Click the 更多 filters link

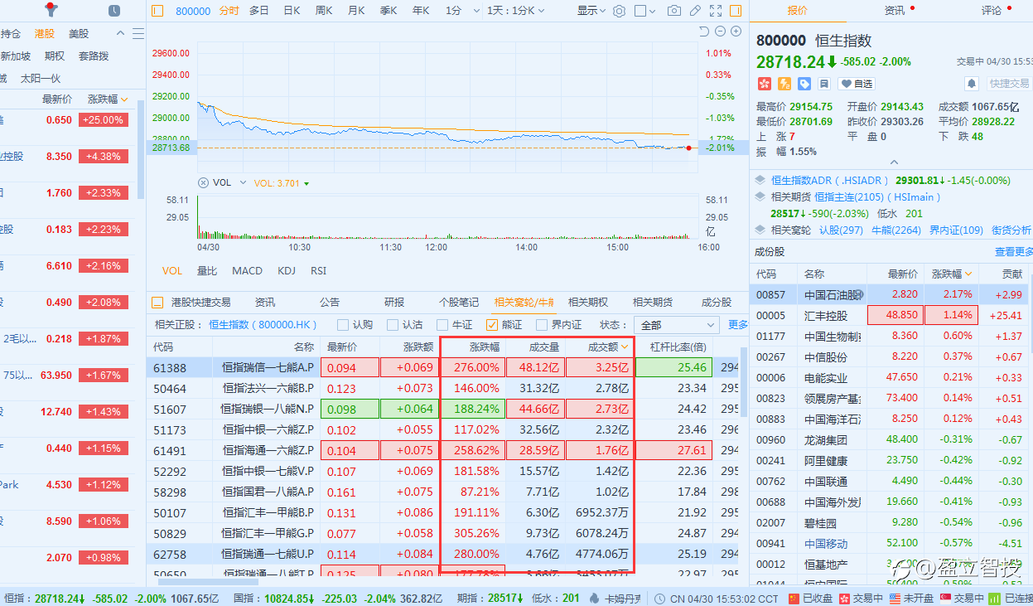pyautogui.click(x=738, y=325)
